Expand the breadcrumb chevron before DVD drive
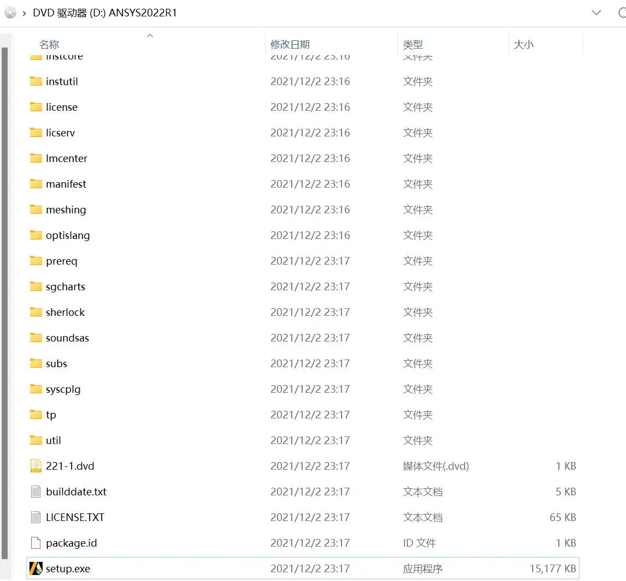626x581 pixels. pyautogui.click(x=25, y=13)
